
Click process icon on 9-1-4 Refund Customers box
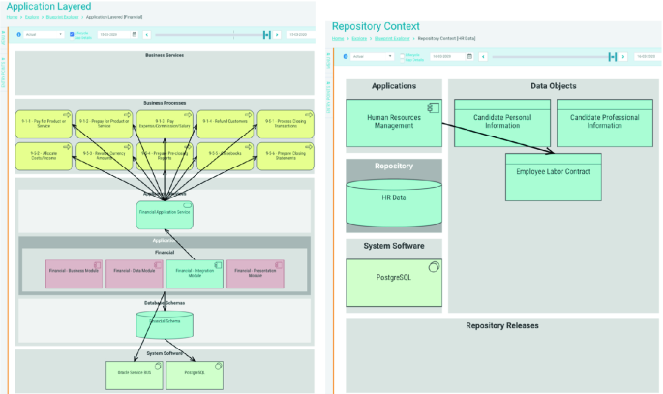tap(248, 115)
